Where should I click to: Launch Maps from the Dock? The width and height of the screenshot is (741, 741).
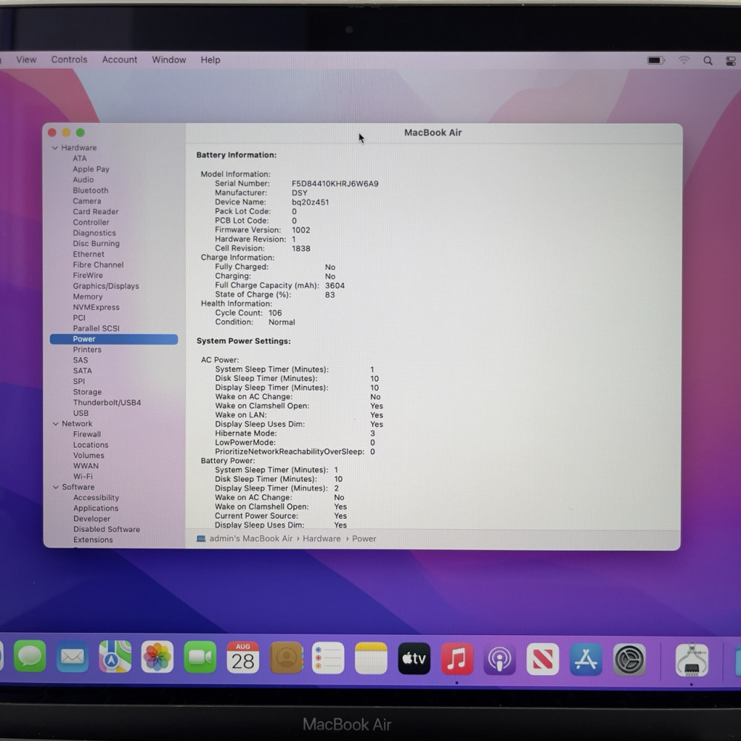115,657
